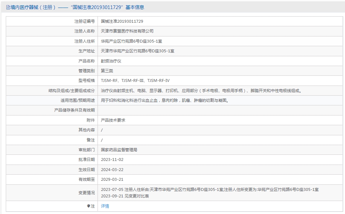The width and height of the screenshot is (345, 214).
Task: Select the 天津市赛盟医疗科技有限公司 value
Action: coord(127,31)
